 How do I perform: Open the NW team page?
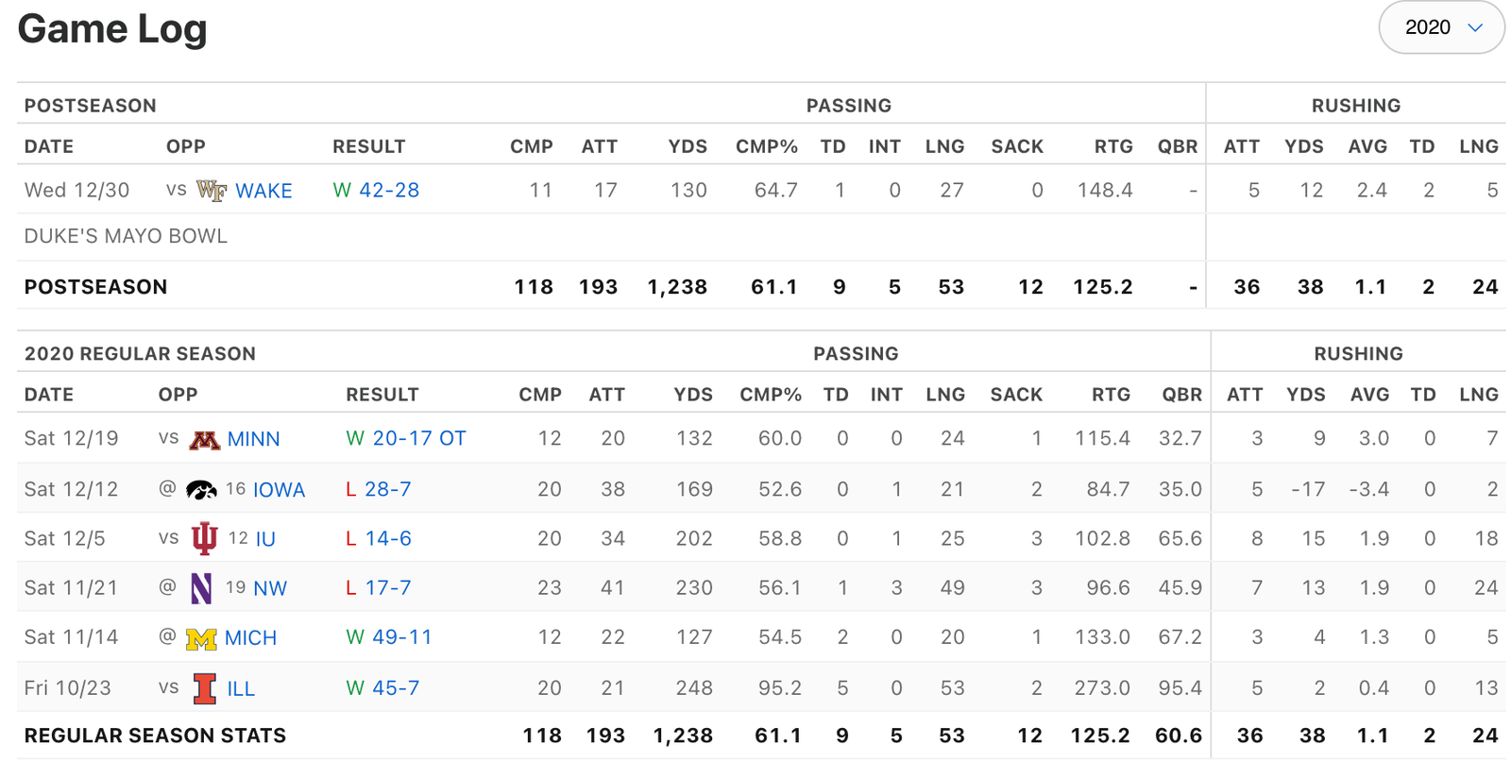pos(270,588)
